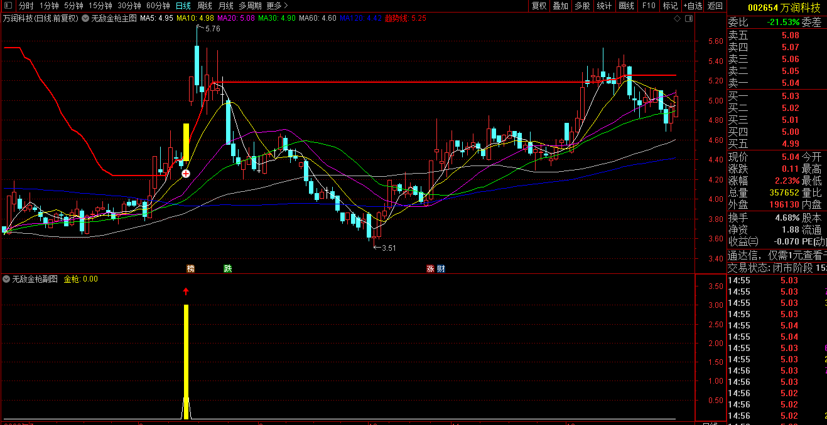Click the green 跌 event marker
This screenshot has width=827, height=425.
(x=228, y=269)
